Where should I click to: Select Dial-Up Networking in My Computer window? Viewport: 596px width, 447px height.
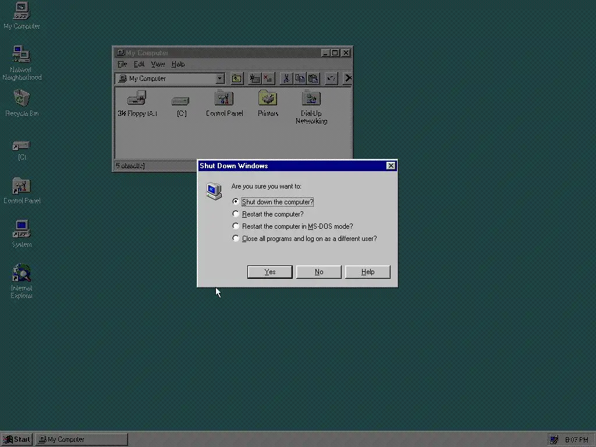311,108
